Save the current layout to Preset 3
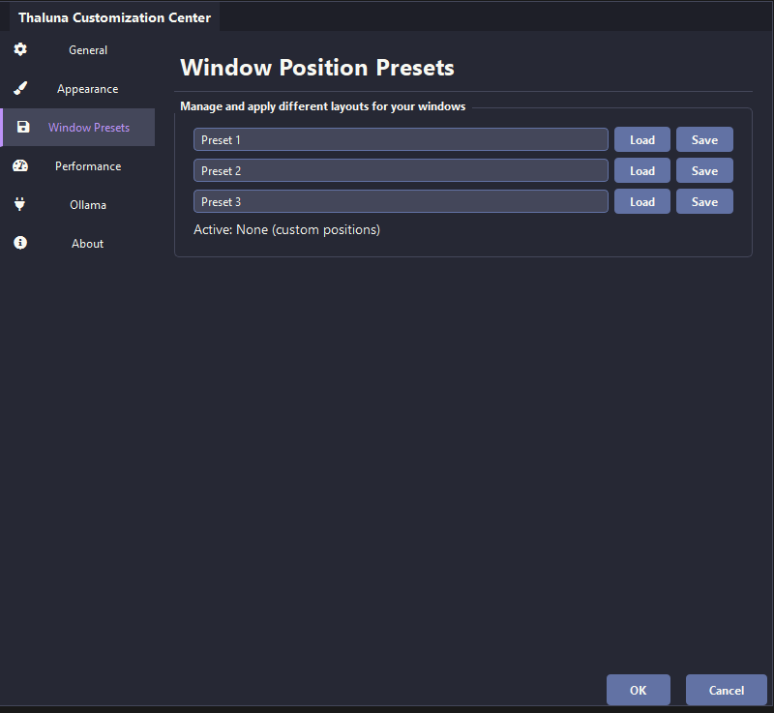This screenshot has width=774, height=713. pos(704,201)
